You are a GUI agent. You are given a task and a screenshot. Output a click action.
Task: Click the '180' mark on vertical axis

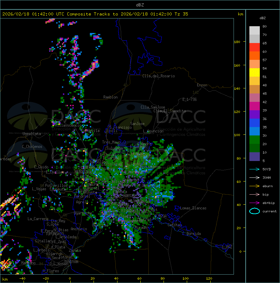tap(237, 42)
